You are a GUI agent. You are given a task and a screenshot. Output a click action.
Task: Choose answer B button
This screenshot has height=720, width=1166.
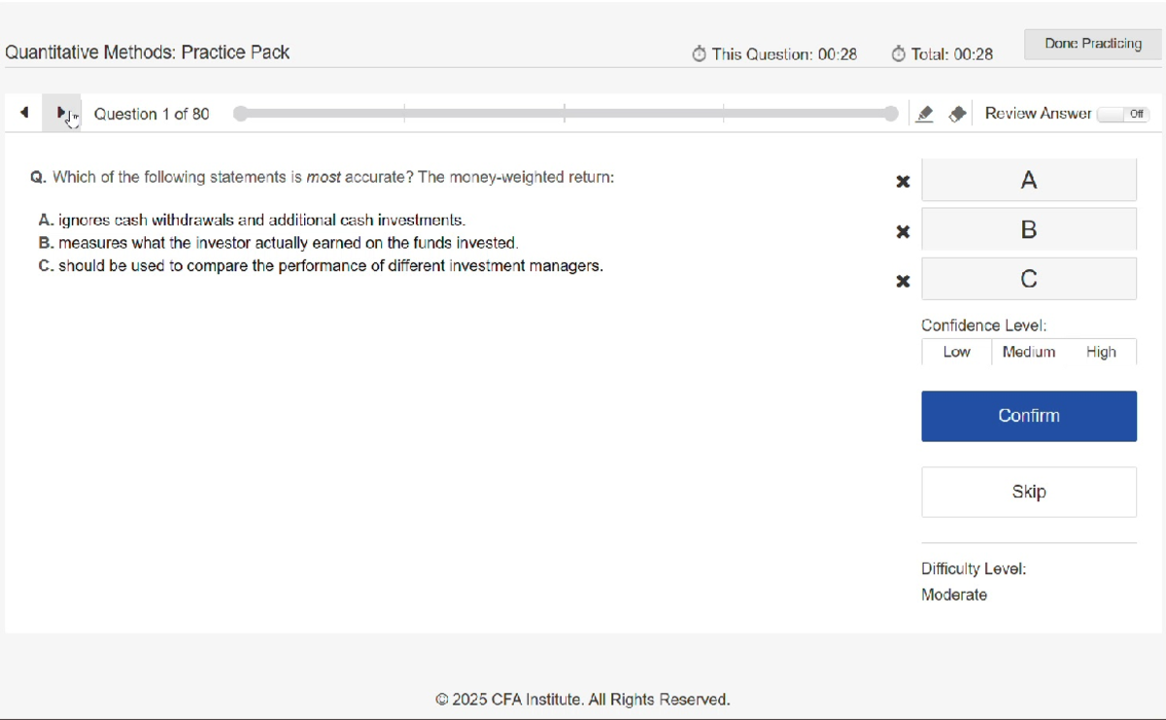point(1029,229)
